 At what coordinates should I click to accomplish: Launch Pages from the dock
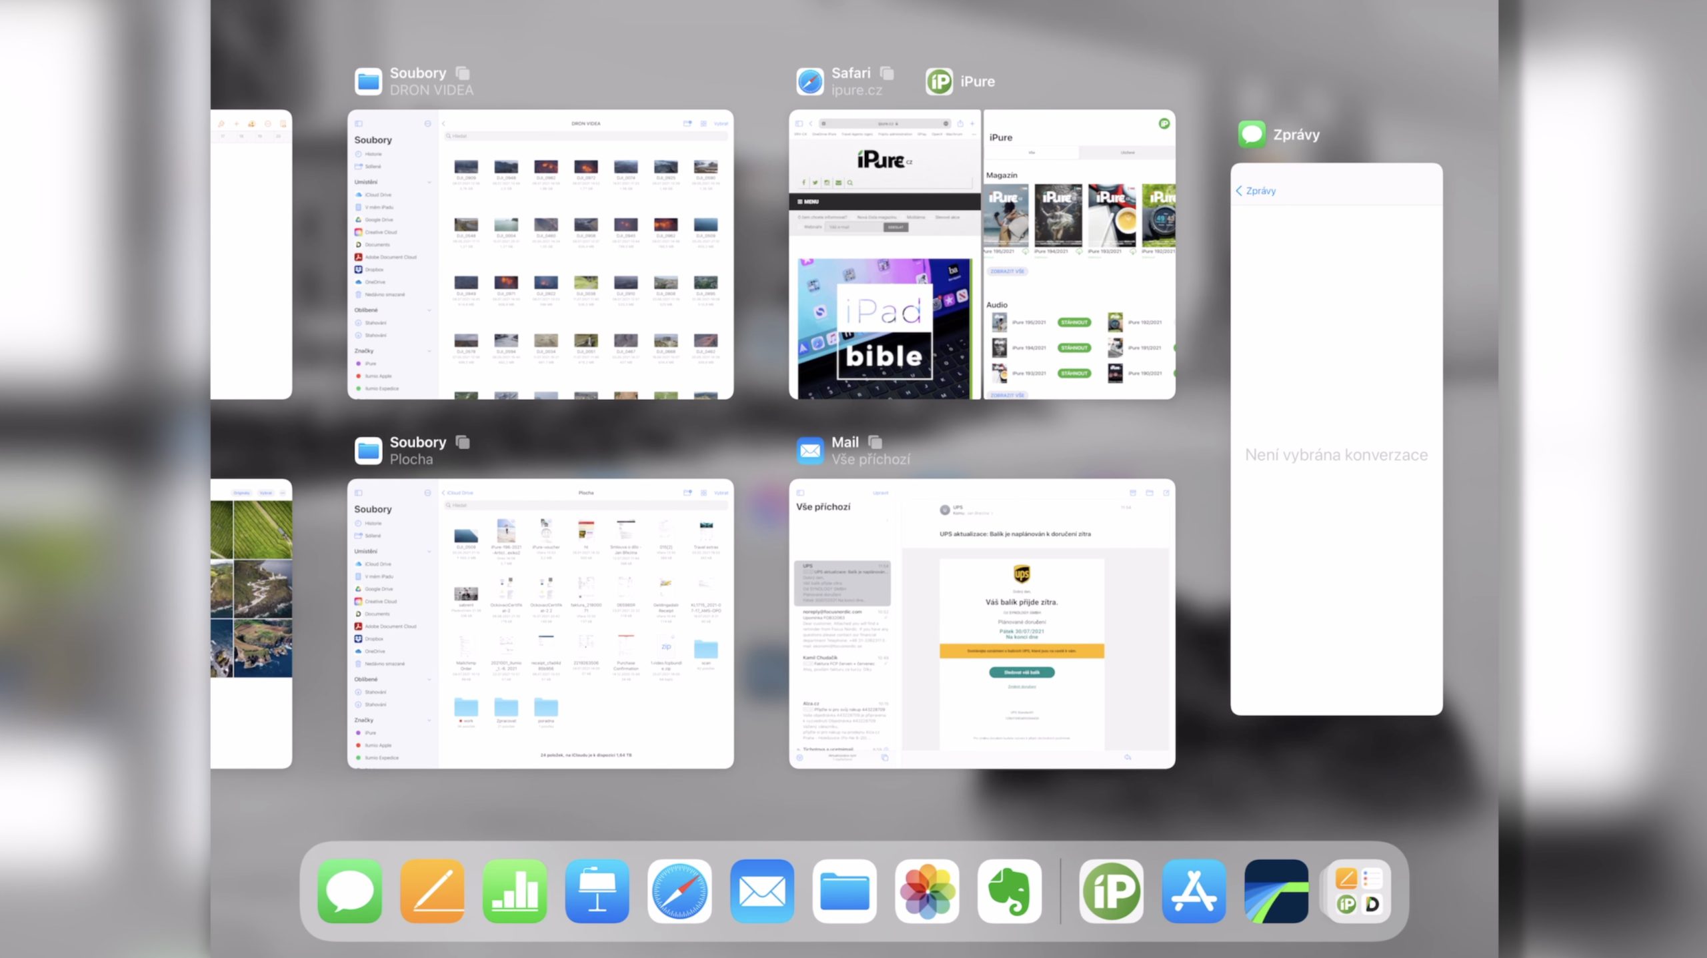[432, 891]
